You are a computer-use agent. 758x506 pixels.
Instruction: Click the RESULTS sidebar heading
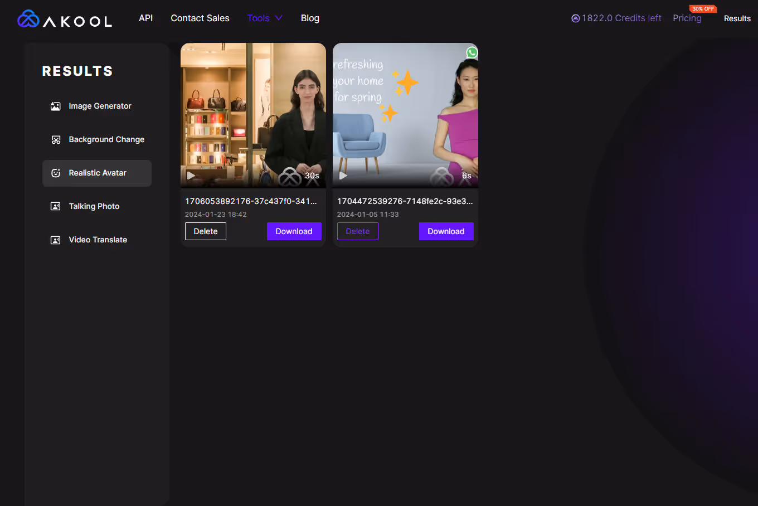77,71
